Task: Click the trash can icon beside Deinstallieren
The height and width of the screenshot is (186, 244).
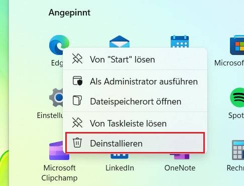Action: tap(77, 142)
